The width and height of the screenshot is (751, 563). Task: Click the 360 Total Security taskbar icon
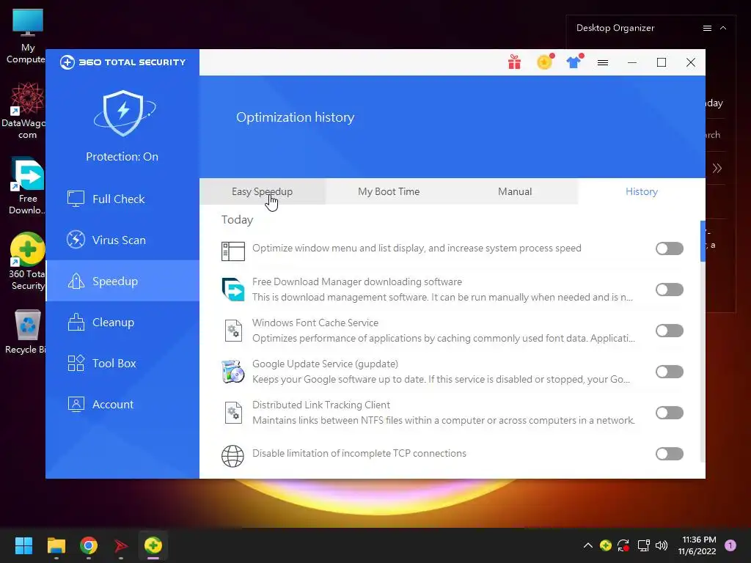pyautogui.click(x=153, y=545)
